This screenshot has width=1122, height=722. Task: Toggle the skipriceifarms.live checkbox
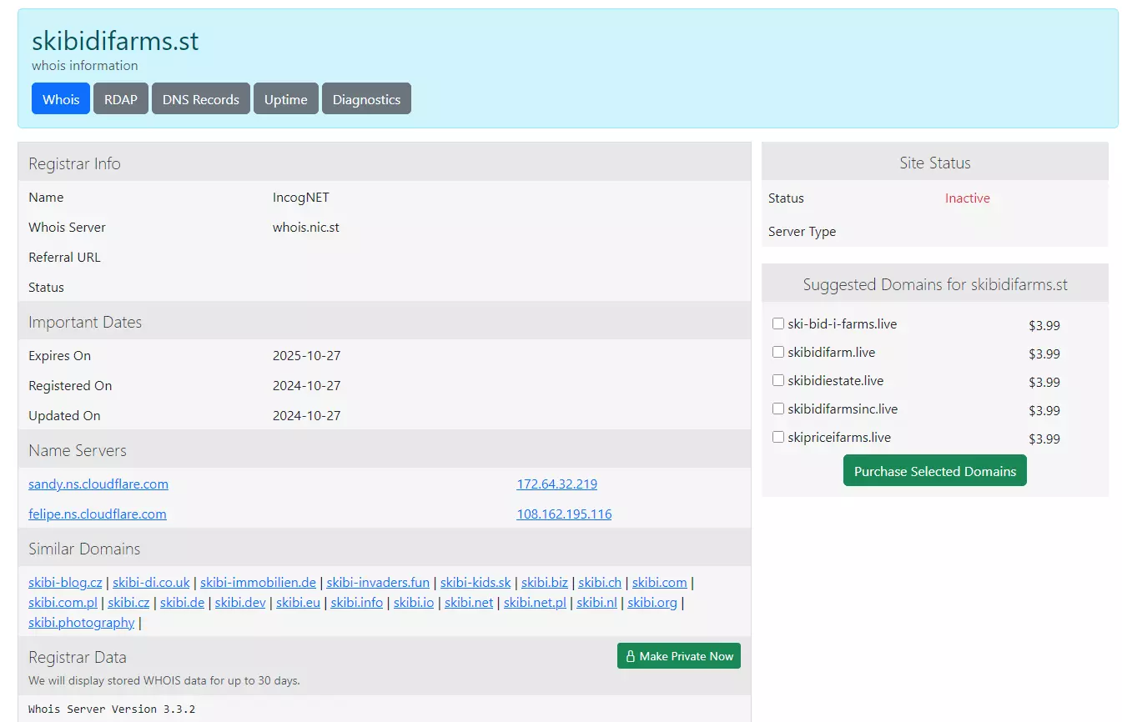pyautogui.click(x=778, y=437)
